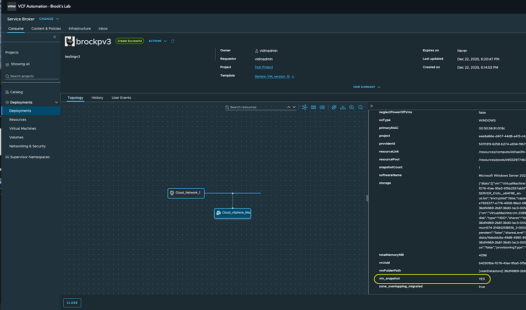Select the Cloud_Network_1 node on canvas

186,193
